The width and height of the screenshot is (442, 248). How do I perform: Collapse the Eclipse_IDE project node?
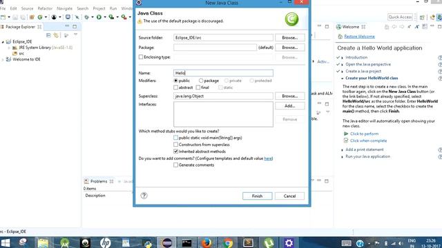coord(3,41)
